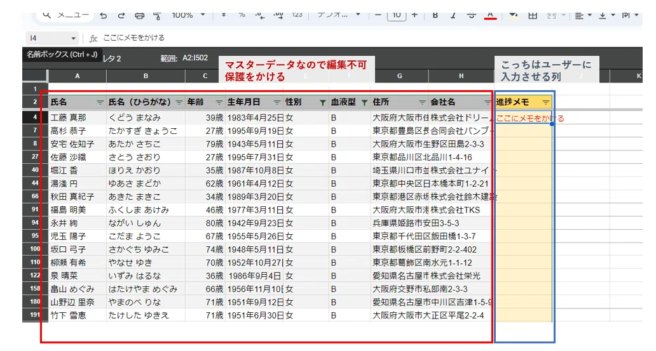This screenshot has height=351, width=656.
Task: Activate the paint format tool
Action: [x=157, y=15]
